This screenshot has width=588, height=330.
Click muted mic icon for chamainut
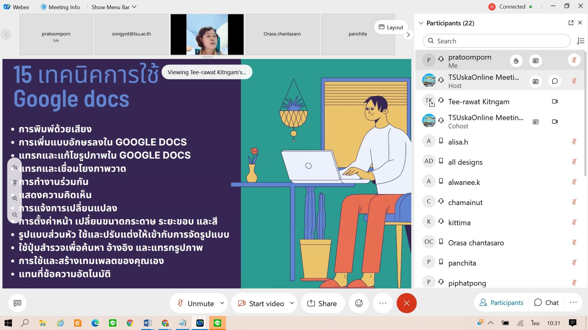pyautogui.click(x=574, y=202)
